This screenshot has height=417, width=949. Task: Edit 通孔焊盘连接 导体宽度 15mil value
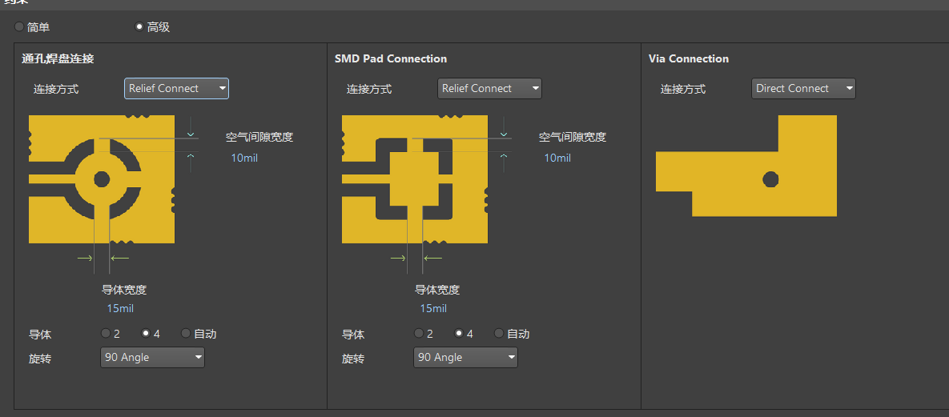point(120,309)
